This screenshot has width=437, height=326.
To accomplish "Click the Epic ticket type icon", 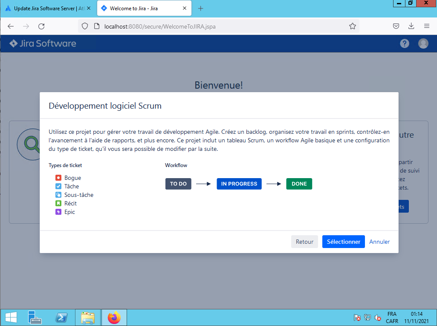I will click(x=58, y=212).
